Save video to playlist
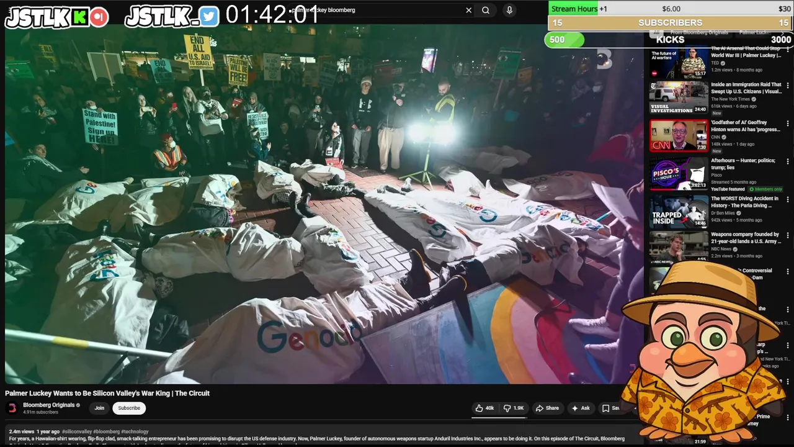 pyautogui.click(x=610, y=408)
